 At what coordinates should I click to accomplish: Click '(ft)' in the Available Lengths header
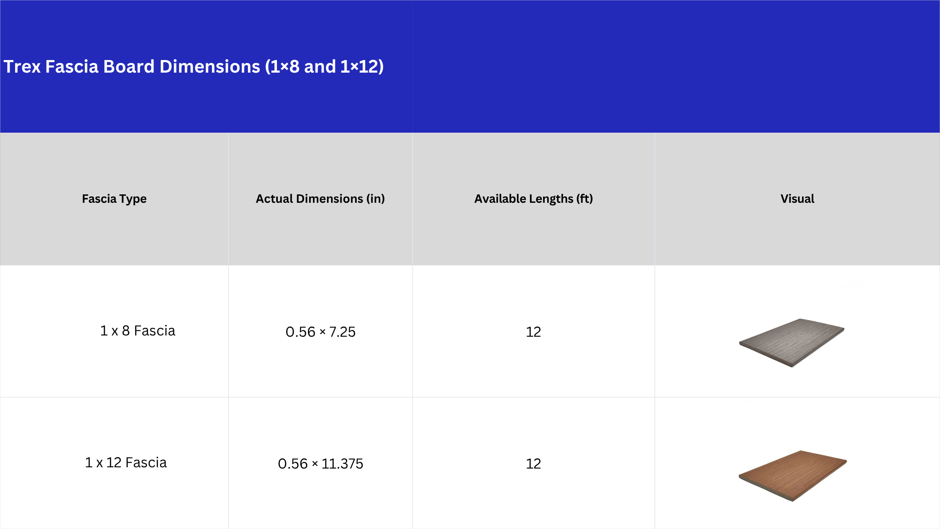(x=585, y=199)
